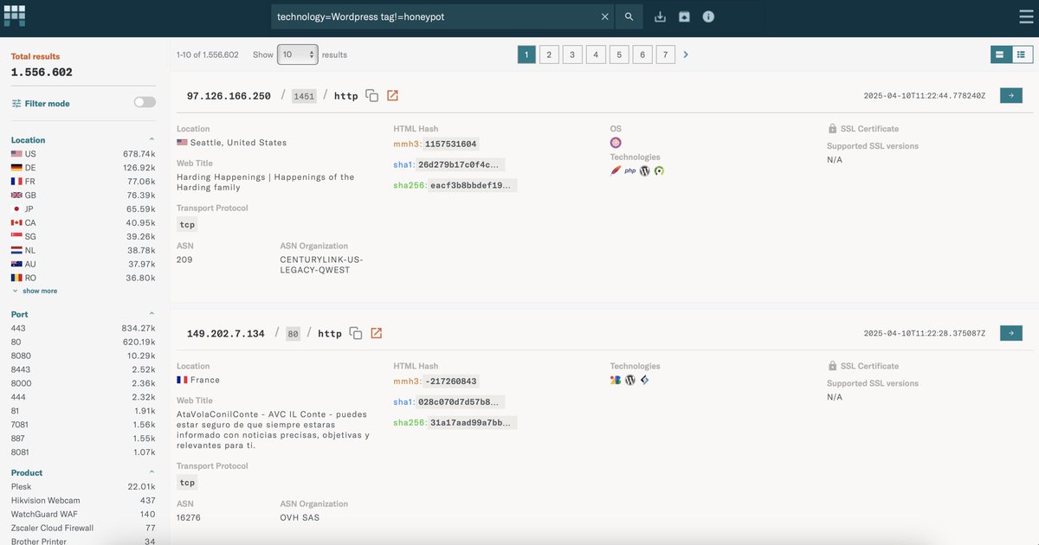
Task: Click sha1 hash 028c070d7d57b8
Action: [x=460, y=402]
